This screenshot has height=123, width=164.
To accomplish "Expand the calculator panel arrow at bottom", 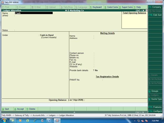I will [74, 112].
